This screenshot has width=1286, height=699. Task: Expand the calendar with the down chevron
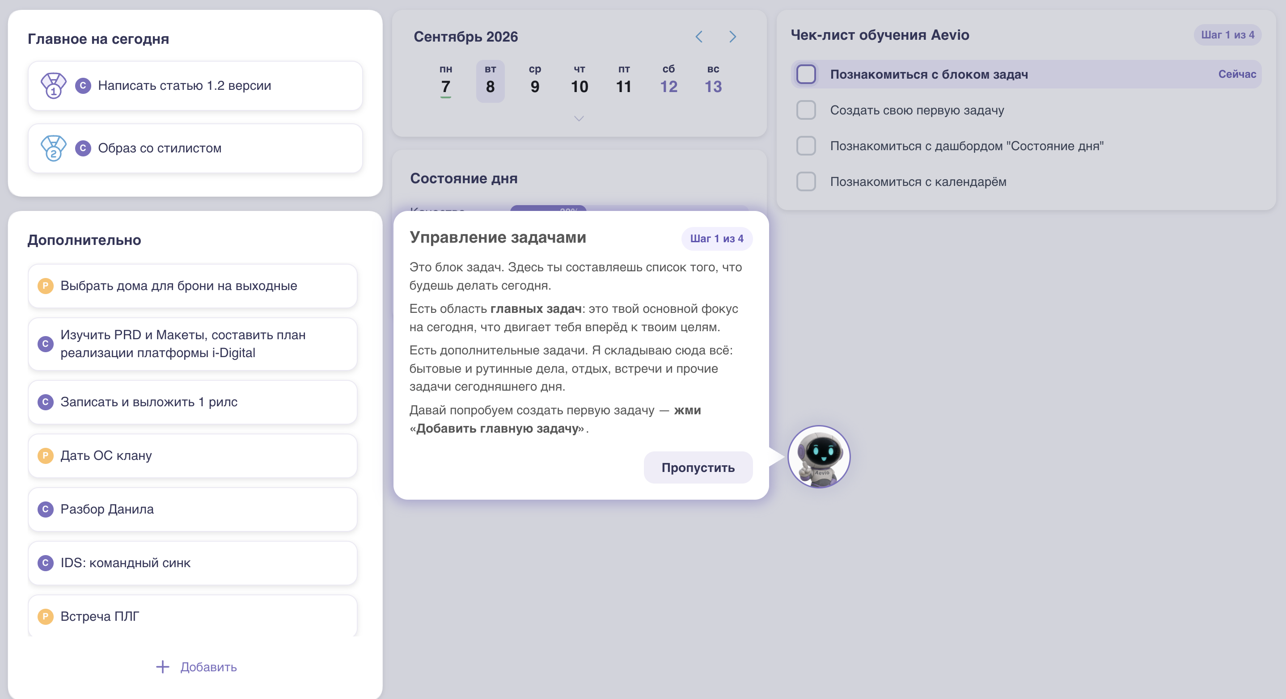[x=579, y=119]
